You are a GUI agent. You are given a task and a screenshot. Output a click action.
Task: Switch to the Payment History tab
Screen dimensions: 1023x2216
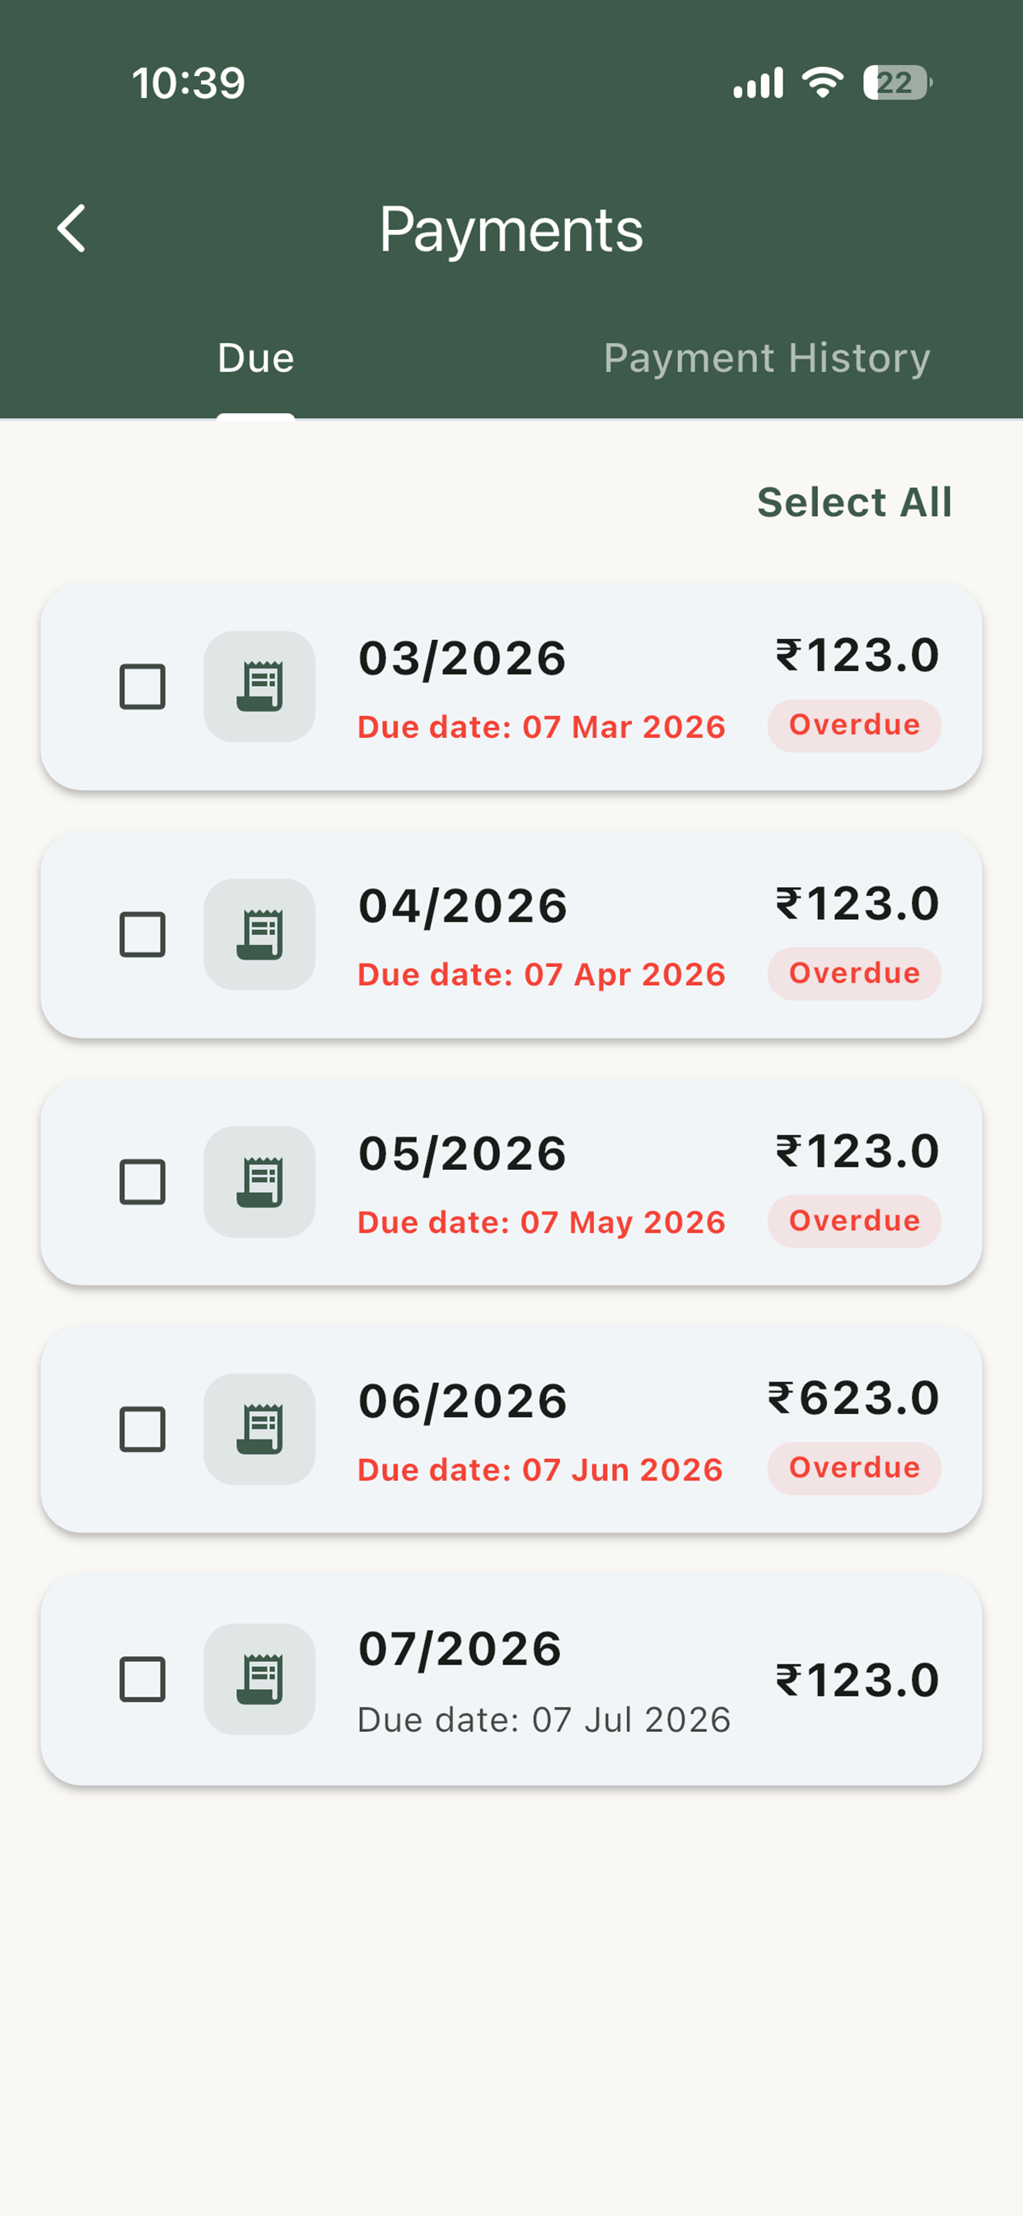click(x=767, y=358)
